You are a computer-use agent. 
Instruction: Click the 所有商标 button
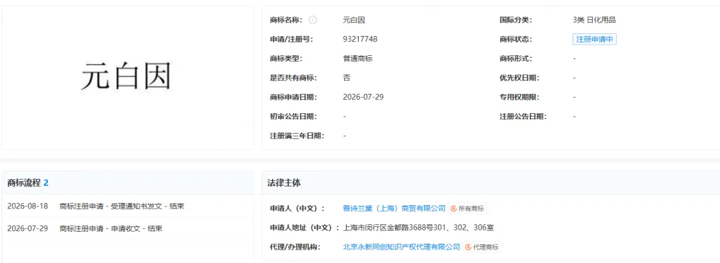[x=467, y=208]
